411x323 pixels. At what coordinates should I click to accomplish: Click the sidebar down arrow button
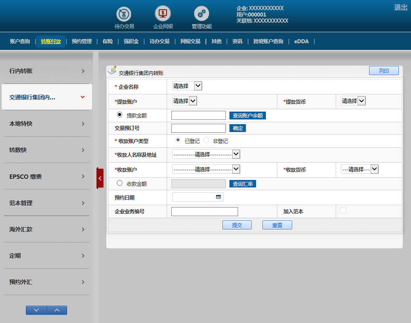[36, 310]
